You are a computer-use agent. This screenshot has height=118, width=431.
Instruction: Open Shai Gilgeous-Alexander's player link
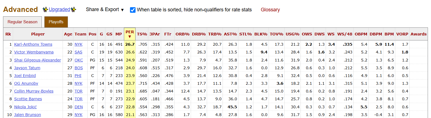[x=38, y=60]
